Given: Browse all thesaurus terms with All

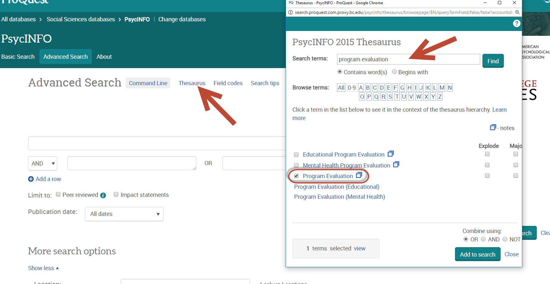Looking at the screenshot, I should coord(341,87).
